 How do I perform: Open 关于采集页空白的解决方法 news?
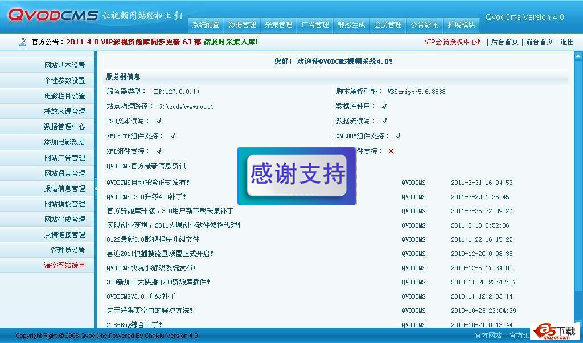tap(150, 311)
